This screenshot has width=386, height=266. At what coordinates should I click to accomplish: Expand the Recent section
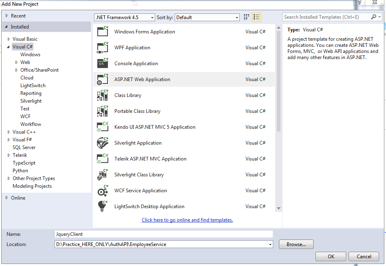(7, 15)
